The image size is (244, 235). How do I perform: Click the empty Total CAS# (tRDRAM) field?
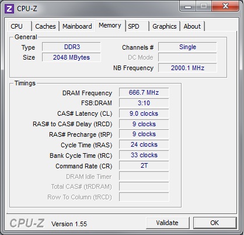[x=144, y=187]
